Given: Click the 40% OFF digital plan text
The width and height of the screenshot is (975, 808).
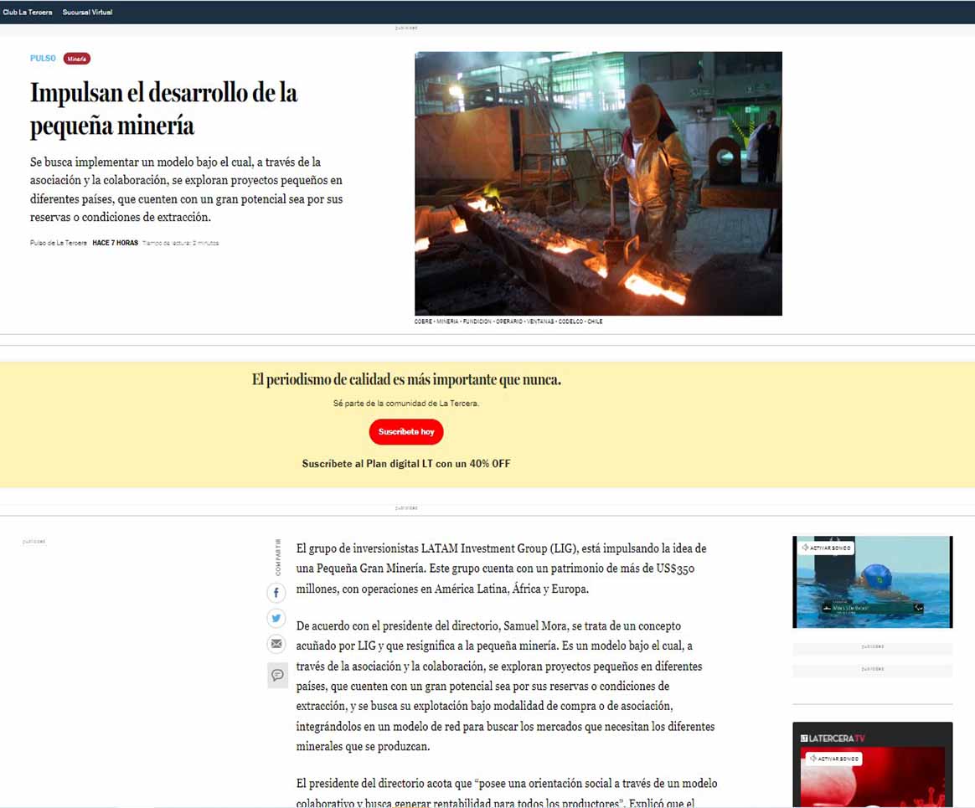Looking at the screenshot, I should click(405, 464).
